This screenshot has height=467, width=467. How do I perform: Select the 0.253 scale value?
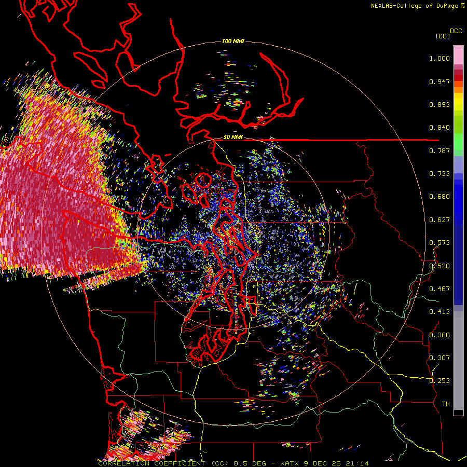tap(439, 381)
